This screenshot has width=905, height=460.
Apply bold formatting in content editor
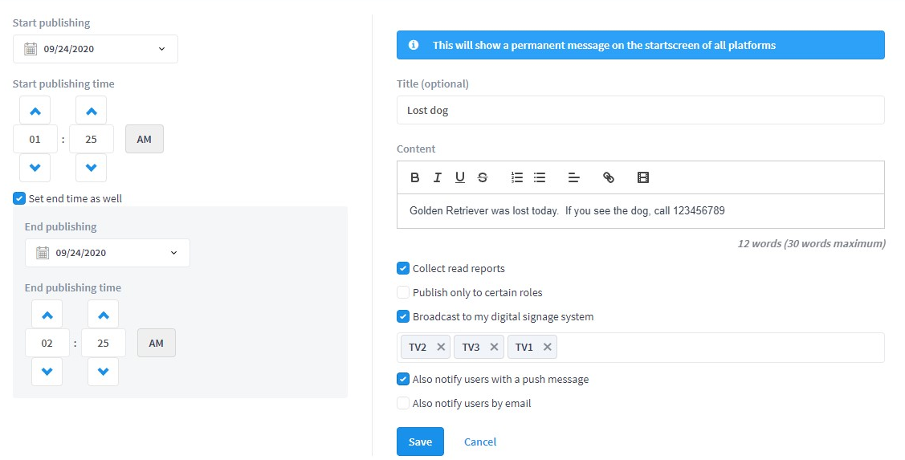pos(414,177)
